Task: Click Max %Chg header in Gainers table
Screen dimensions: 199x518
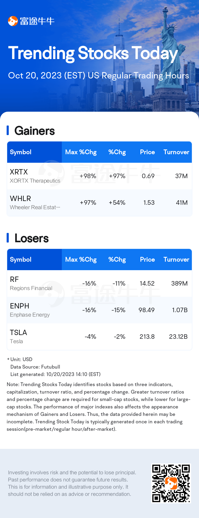Action: 81,152
